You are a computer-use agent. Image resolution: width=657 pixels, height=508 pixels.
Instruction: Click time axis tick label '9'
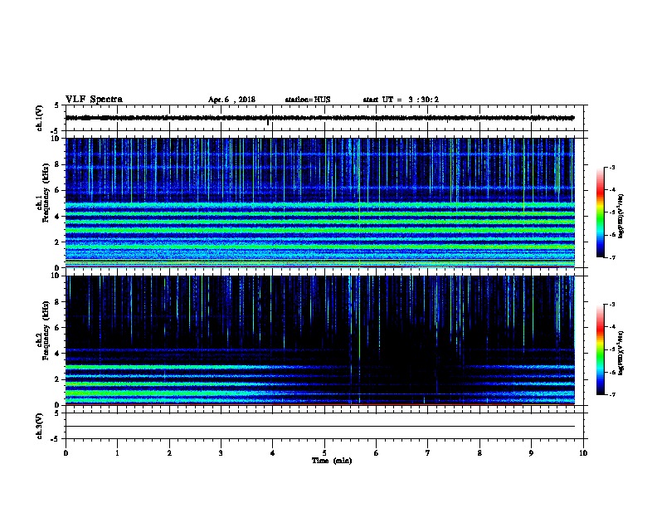click(x=531, y=453)
